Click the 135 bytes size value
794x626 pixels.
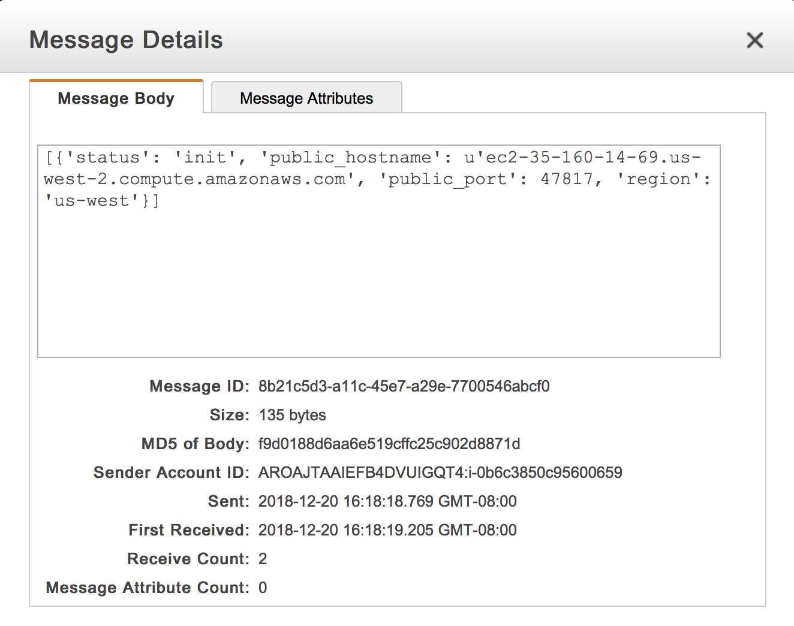click(x=292, y=415)
